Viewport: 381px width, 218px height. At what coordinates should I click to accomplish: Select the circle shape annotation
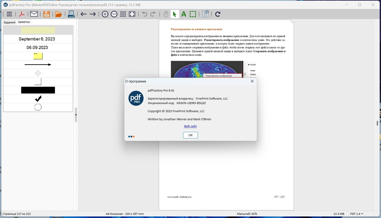(x=38, y=107)
